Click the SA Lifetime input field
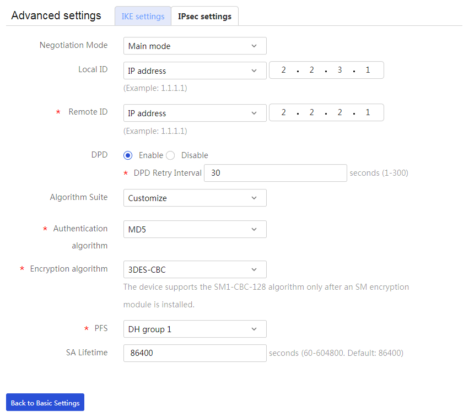 pyautogui.click(x=195, y=353)
